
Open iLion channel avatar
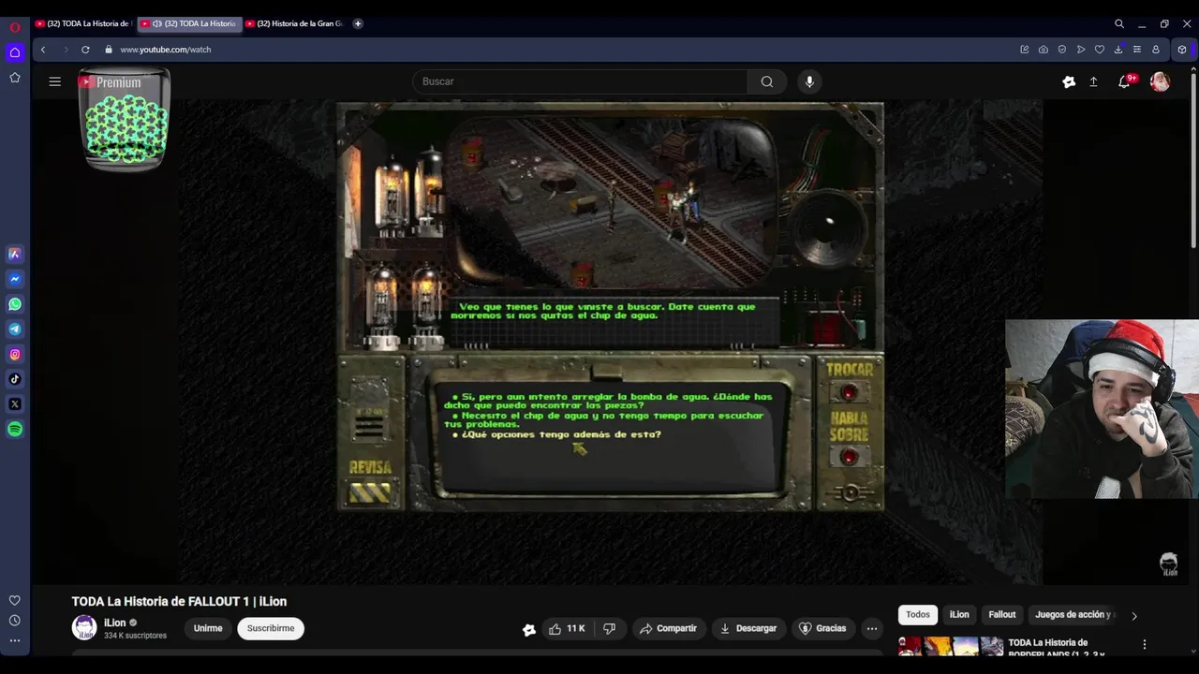[x=84, y=627]
